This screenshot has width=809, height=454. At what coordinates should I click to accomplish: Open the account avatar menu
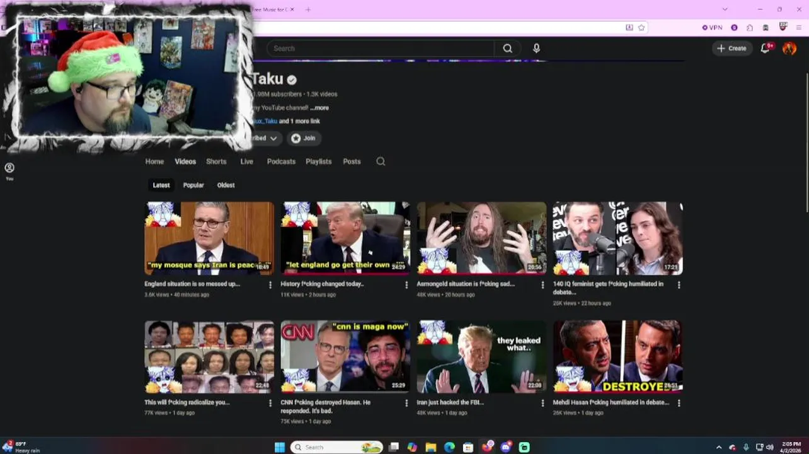789,49
